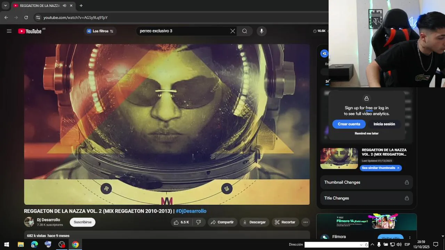Open a new tab with plus icon

[81, 6]
